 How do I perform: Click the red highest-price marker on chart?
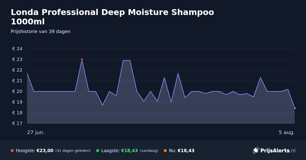pos(82,59)
